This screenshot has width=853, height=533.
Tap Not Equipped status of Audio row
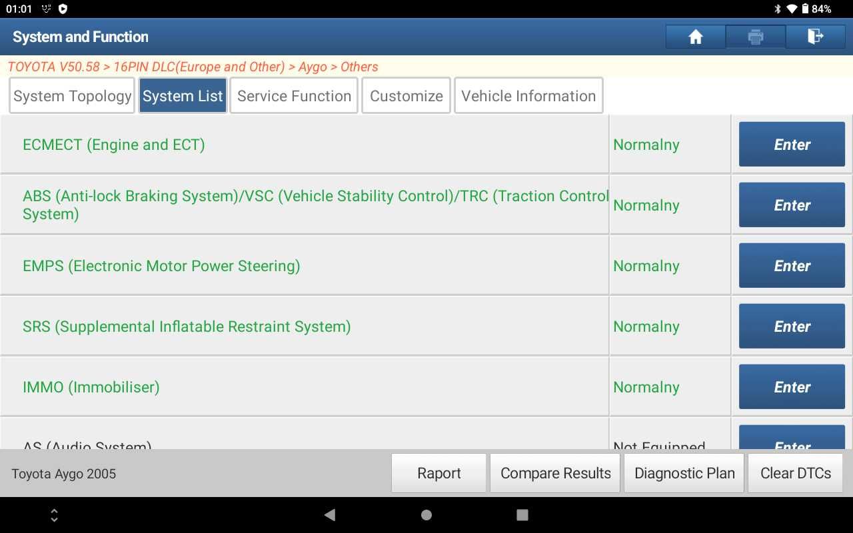[659, 445]
